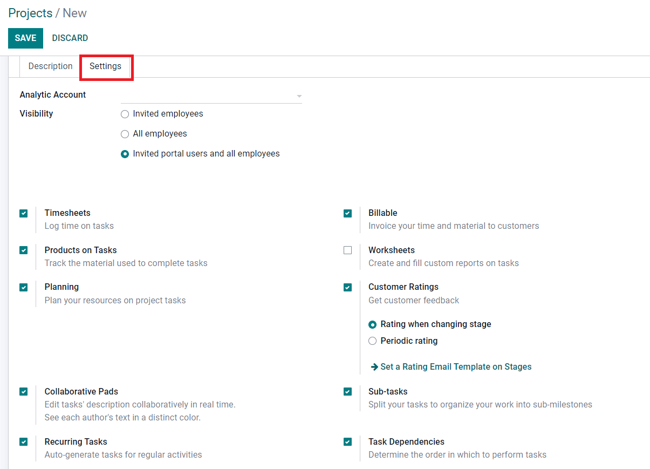Image resolution: width=650 pixels, height=469 pixels.
Task: Click the Timesheets label text
Action: click(x=67, y=213)
